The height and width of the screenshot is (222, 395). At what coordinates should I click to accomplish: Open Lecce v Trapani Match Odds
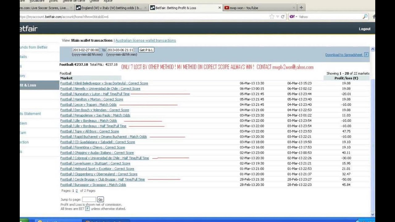[x=88, y=105]
